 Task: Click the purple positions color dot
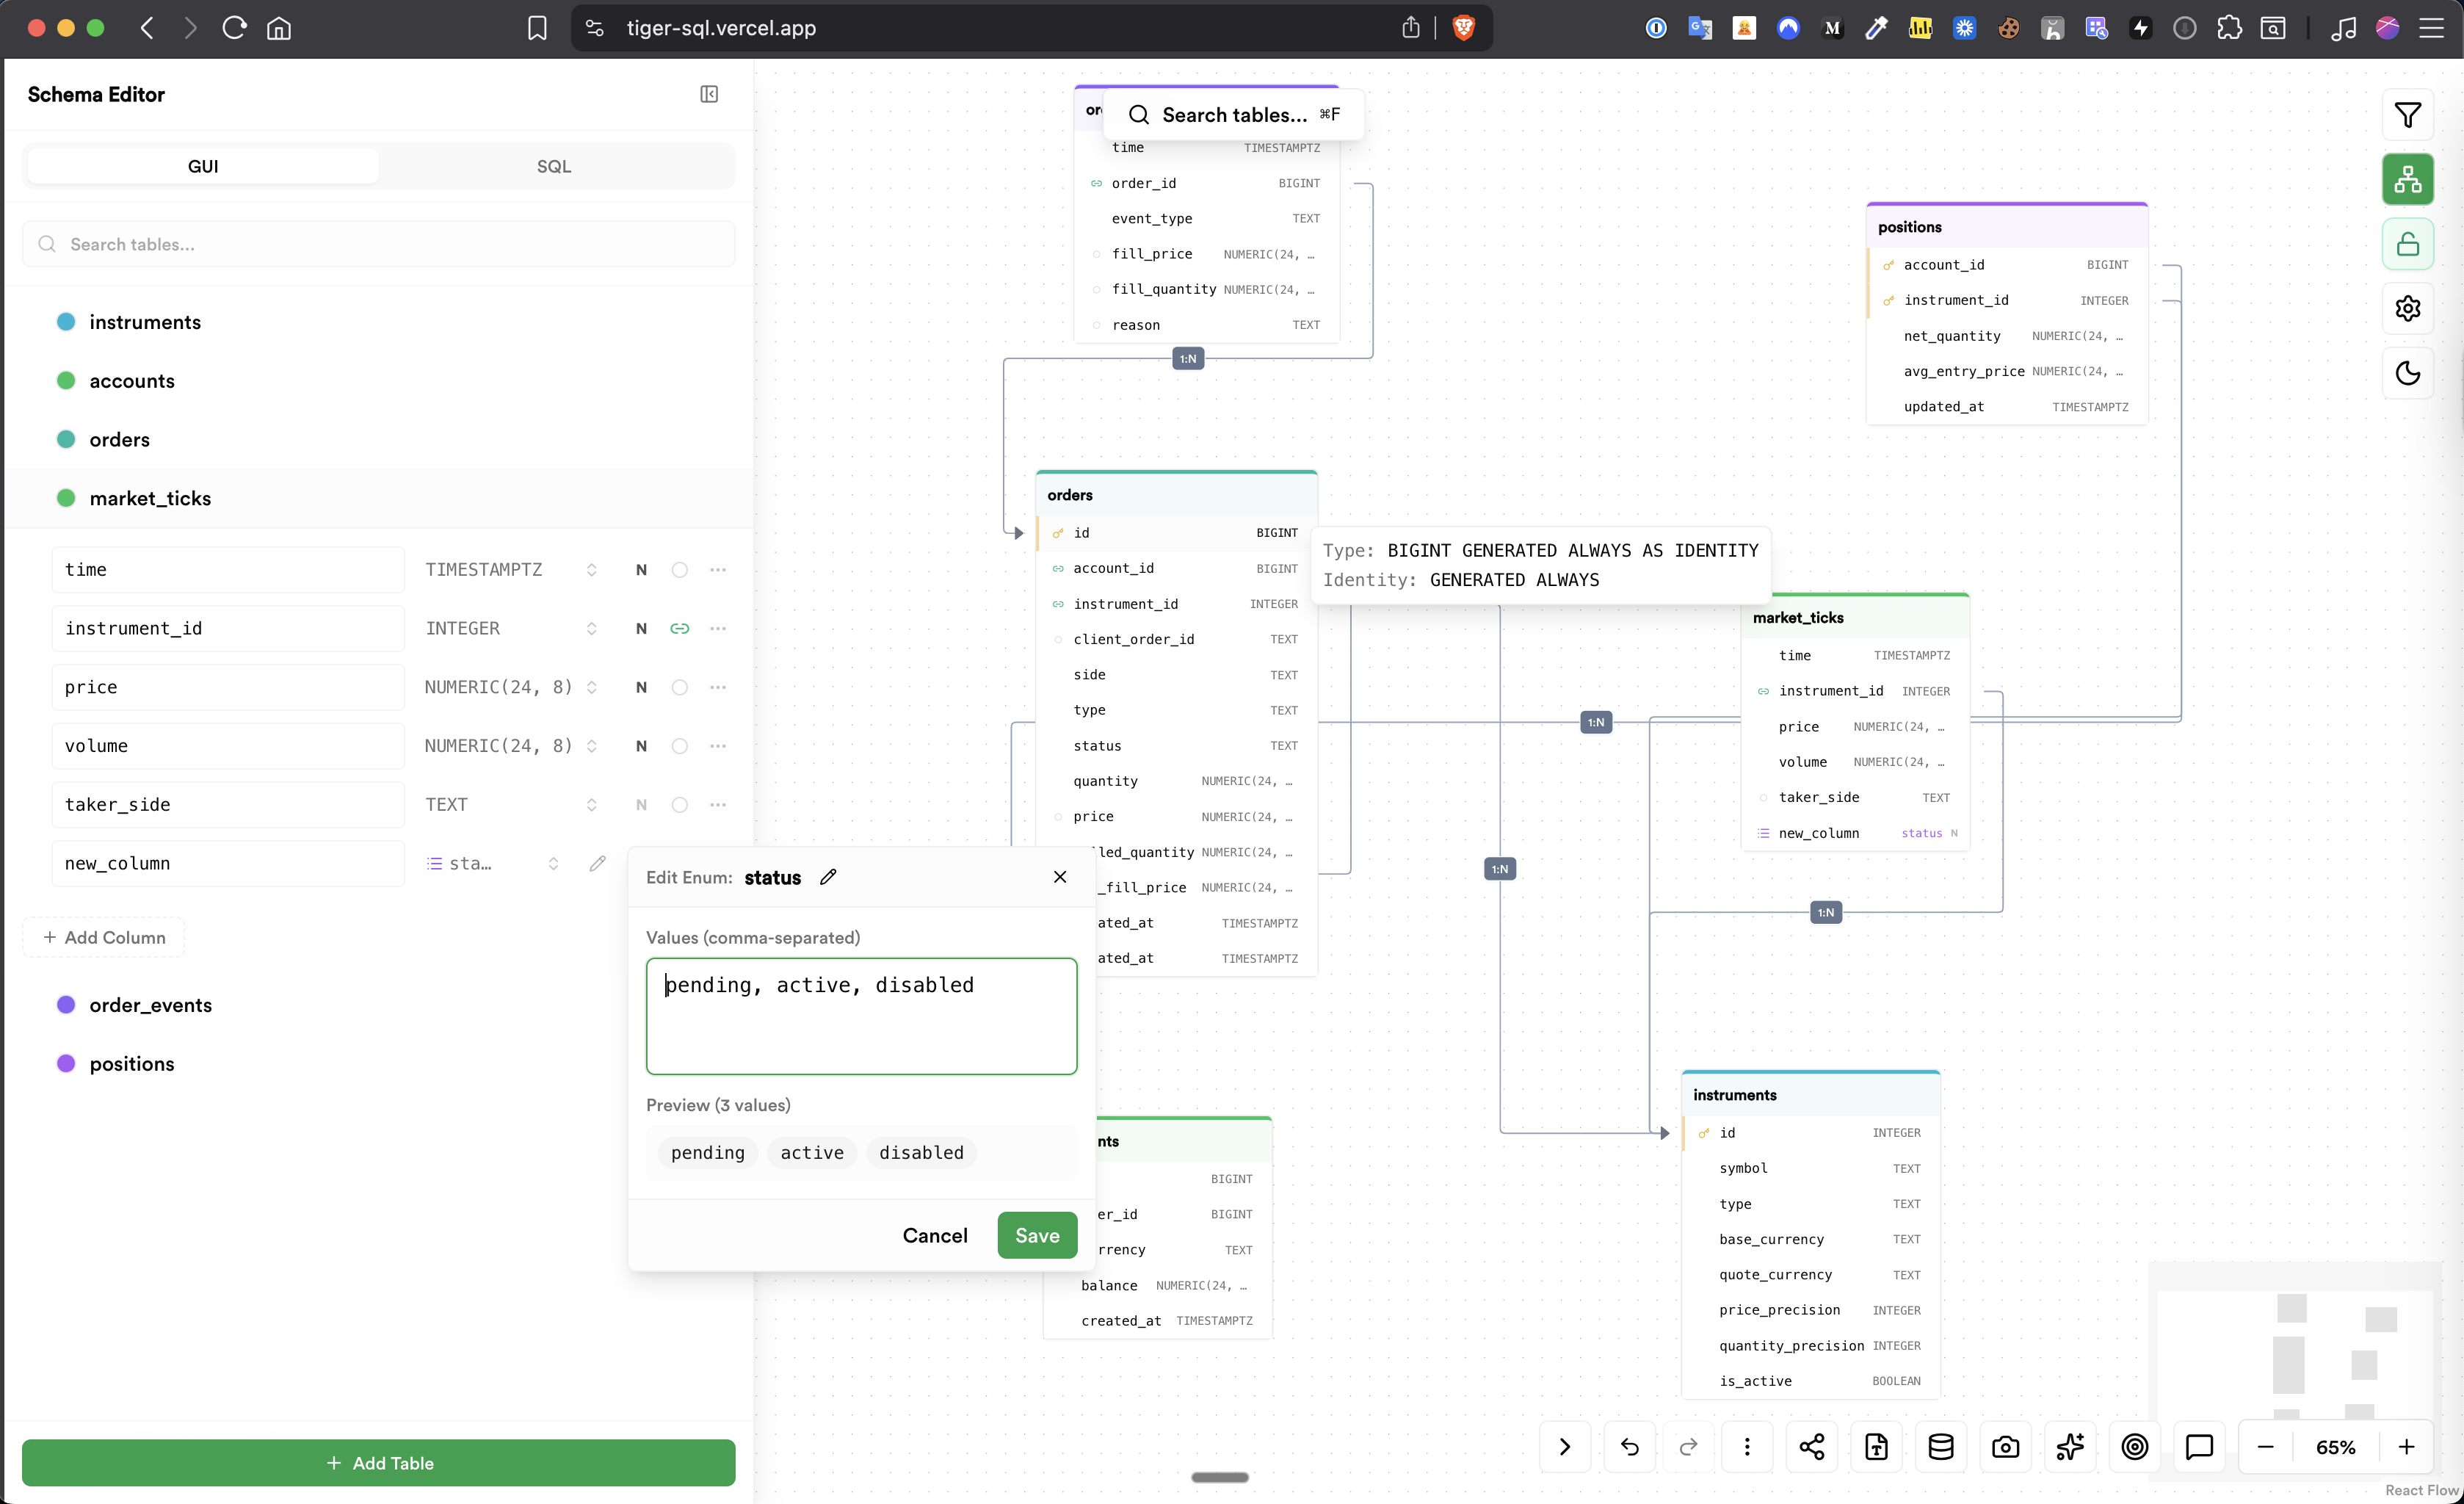[x=66, y=1063]
